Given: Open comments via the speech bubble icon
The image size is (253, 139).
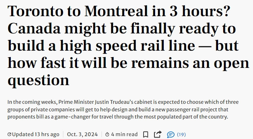Looking at the screenshot, I should (x=171, y=134).
